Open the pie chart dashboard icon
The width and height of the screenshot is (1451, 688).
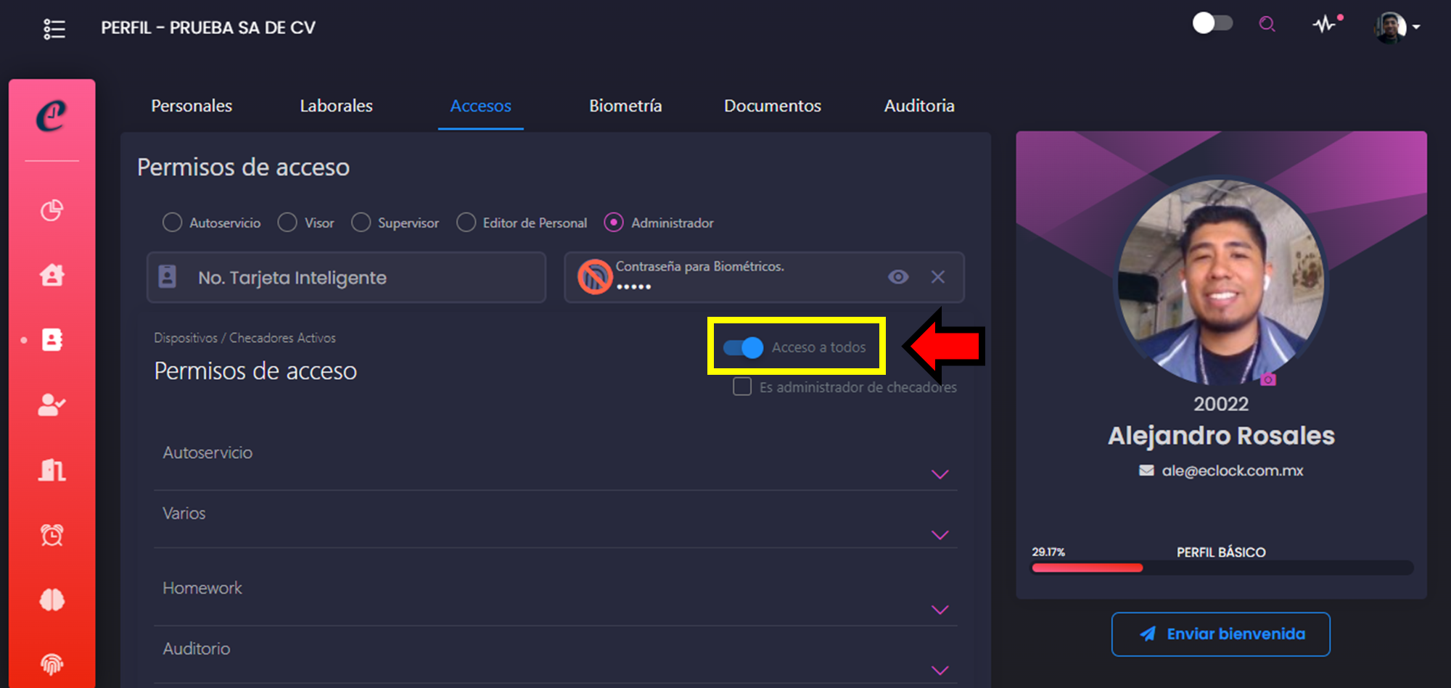click(52, 210)
